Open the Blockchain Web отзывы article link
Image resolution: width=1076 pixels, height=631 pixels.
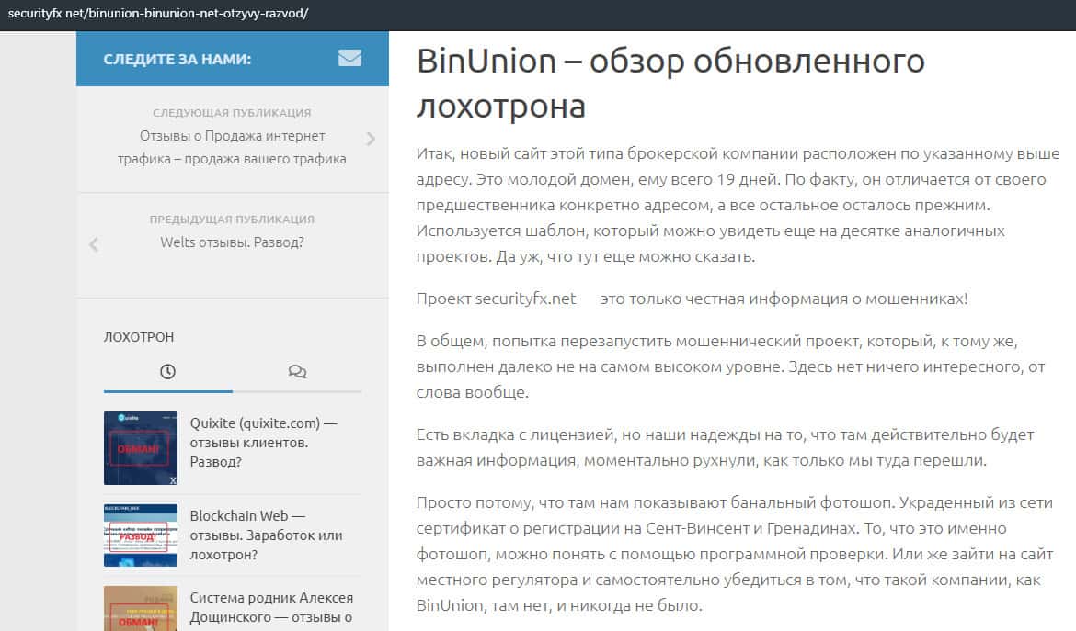coord(266,535)
